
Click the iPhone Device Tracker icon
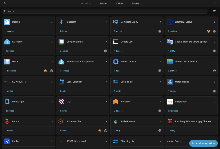170,62
